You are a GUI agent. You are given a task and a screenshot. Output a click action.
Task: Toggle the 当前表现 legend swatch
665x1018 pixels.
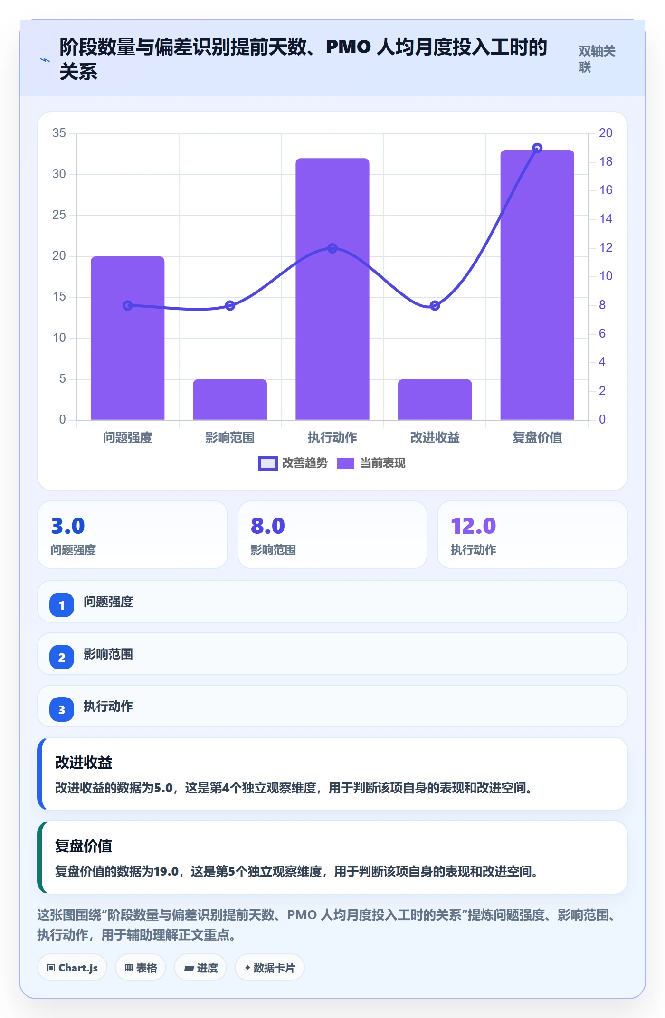tap(346, 463)
